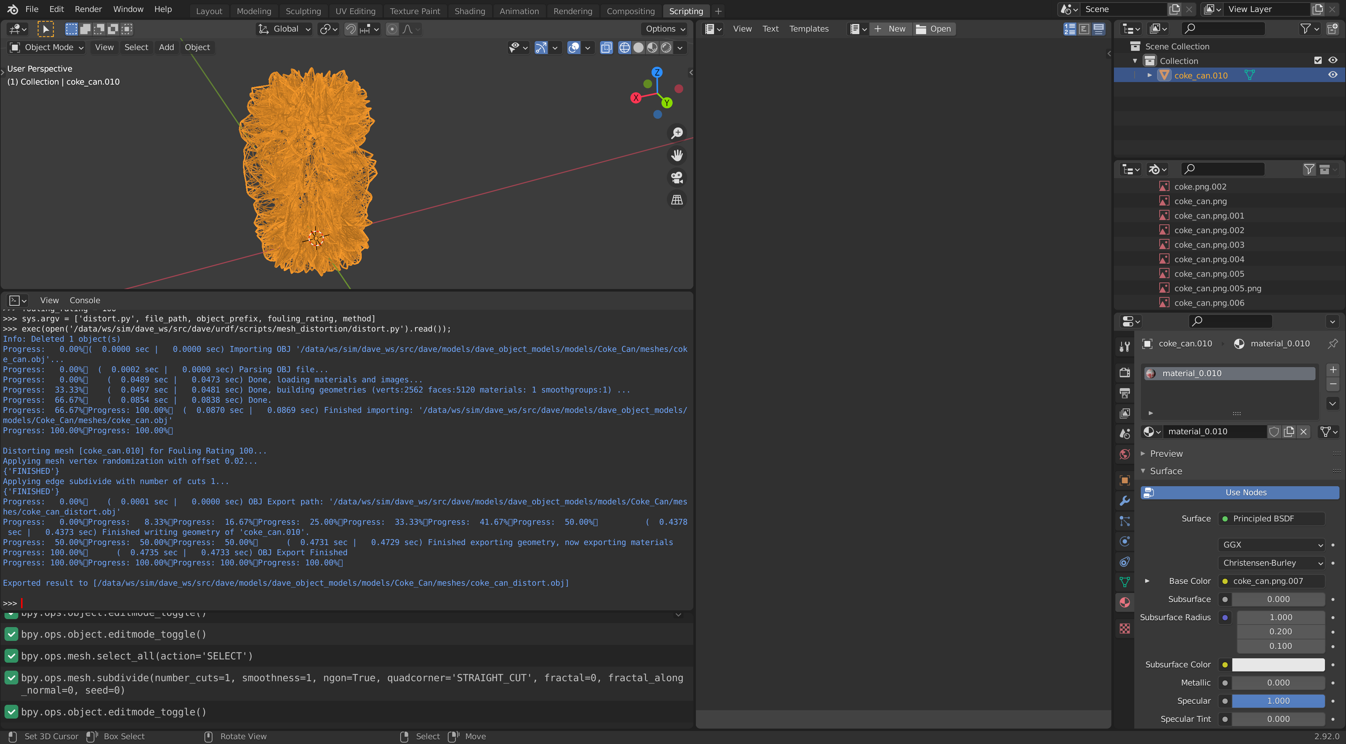Open Object Data properties green triangle tab

click(x=1124, y=582)
